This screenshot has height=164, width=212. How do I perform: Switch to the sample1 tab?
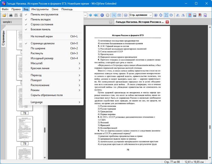coord(7,22)
